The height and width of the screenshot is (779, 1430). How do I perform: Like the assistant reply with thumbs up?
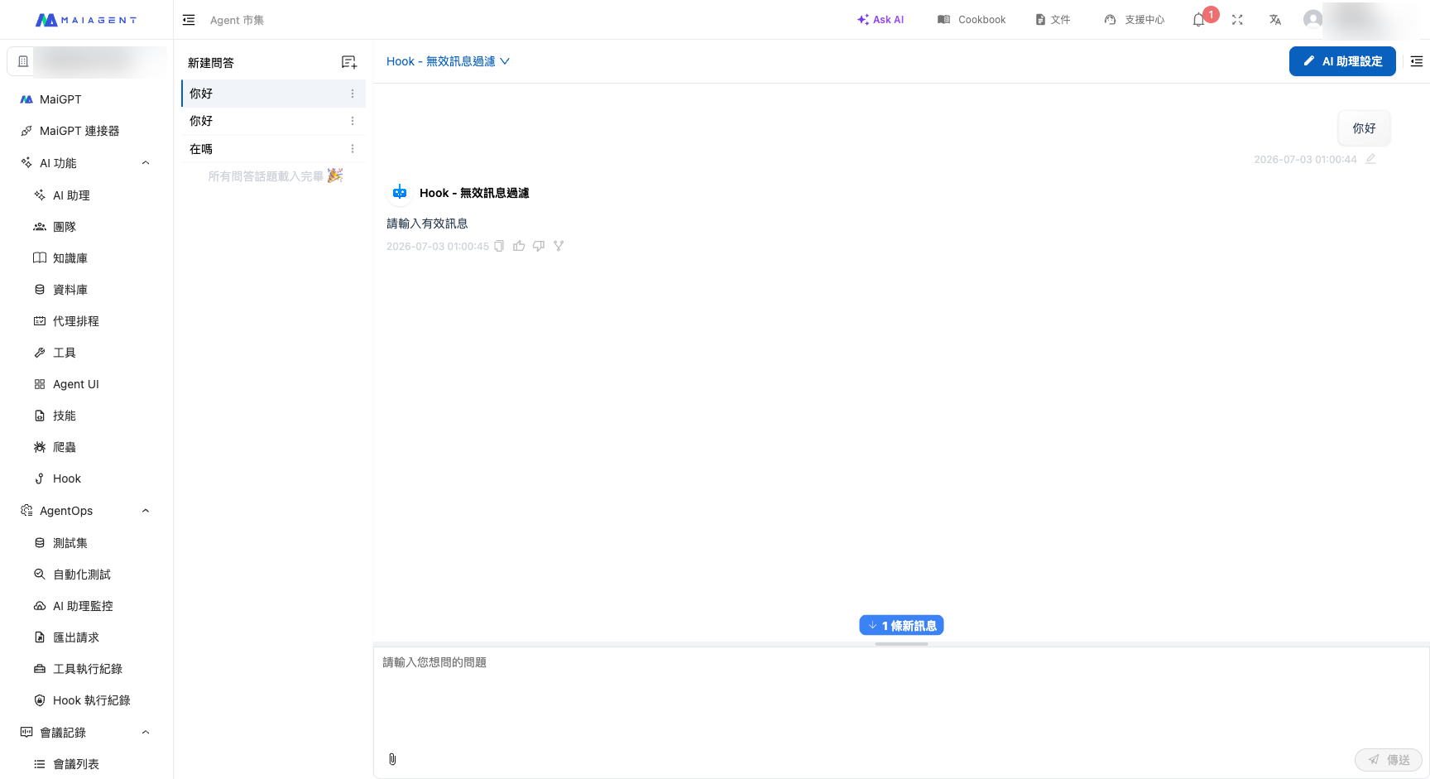[519, 246]
